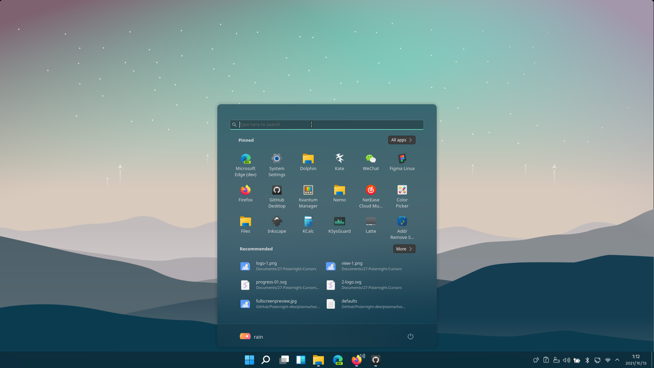This screenshot has width=654, height=368.
Task: Open recommended file fullscreenpreview.jpg
Action: (279, 304)
